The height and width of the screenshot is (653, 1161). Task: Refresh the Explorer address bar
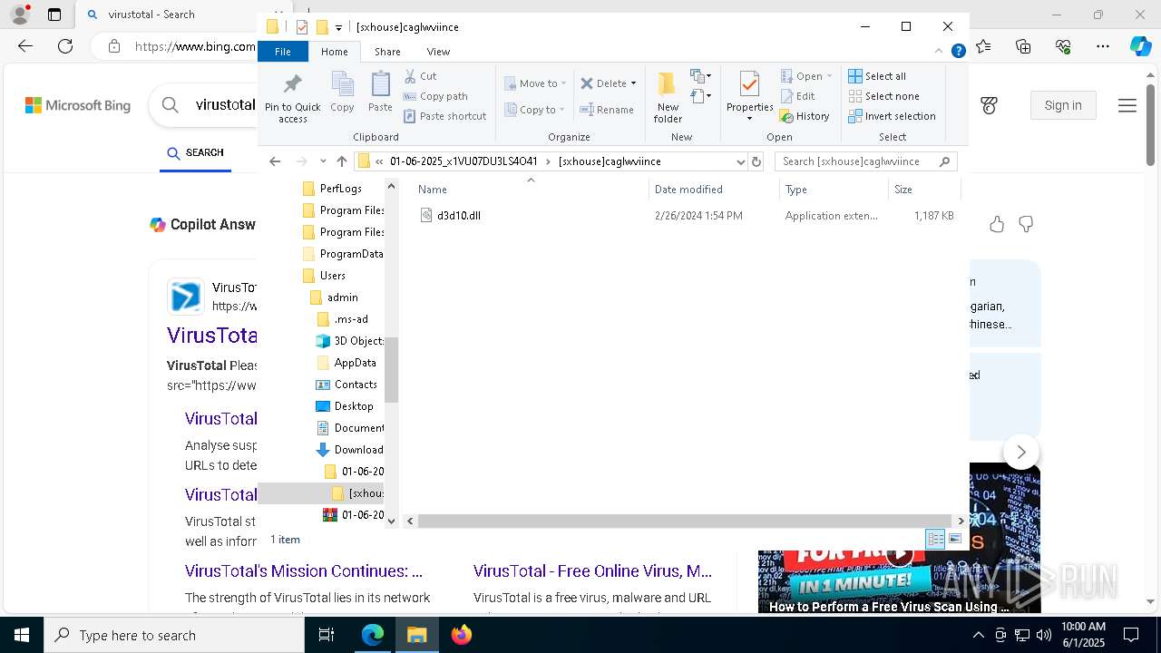(756, 161)
